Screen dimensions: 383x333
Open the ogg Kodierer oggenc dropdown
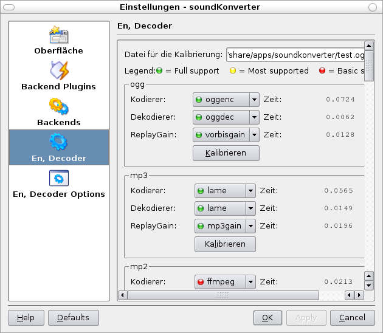[226, 100]
